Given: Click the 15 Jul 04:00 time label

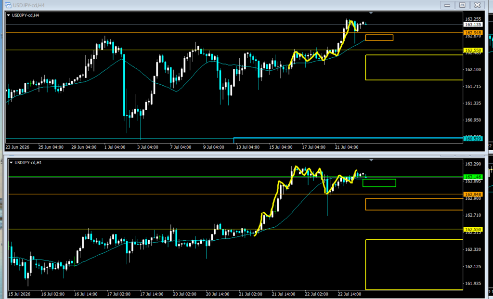Looking at the screenshot, I should (x=281, y=147).
